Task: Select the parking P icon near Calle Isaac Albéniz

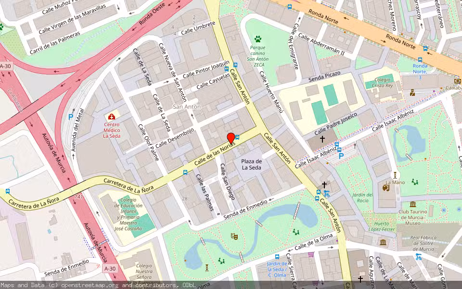Action: (x=341, y=155)
